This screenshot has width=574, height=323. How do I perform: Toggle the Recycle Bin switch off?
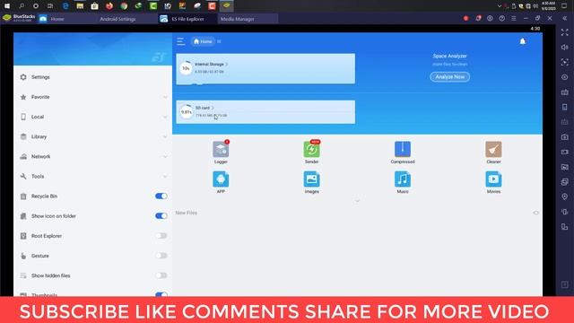click(161, 196)
